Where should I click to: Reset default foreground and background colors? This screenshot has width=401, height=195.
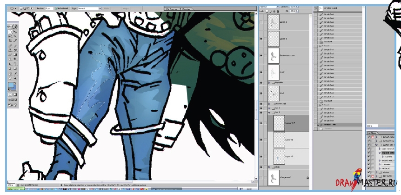point(9,89)
